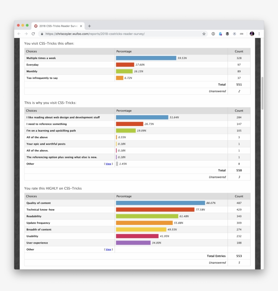The height and width of the screenshot is (291, 278).
Task: Click the address bar URL
Action: (x=95, y=34)
